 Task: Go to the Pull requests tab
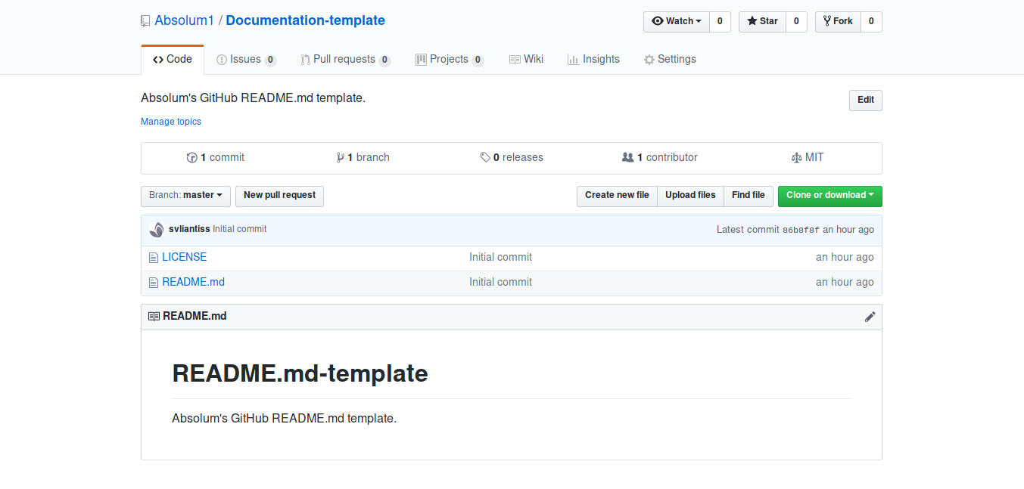pyautogui.click(x=344, y=59)
